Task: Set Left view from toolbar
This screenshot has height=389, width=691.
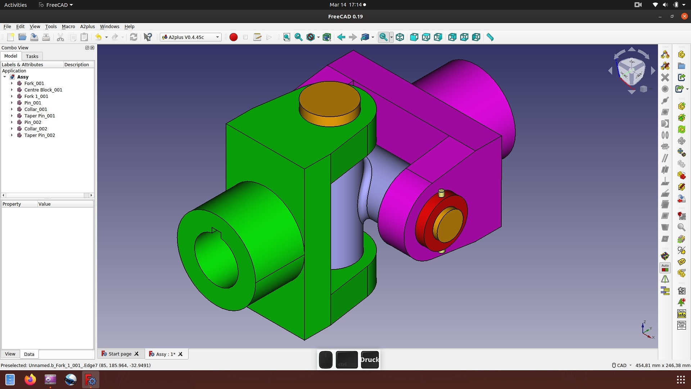Action: pos(476,37)
